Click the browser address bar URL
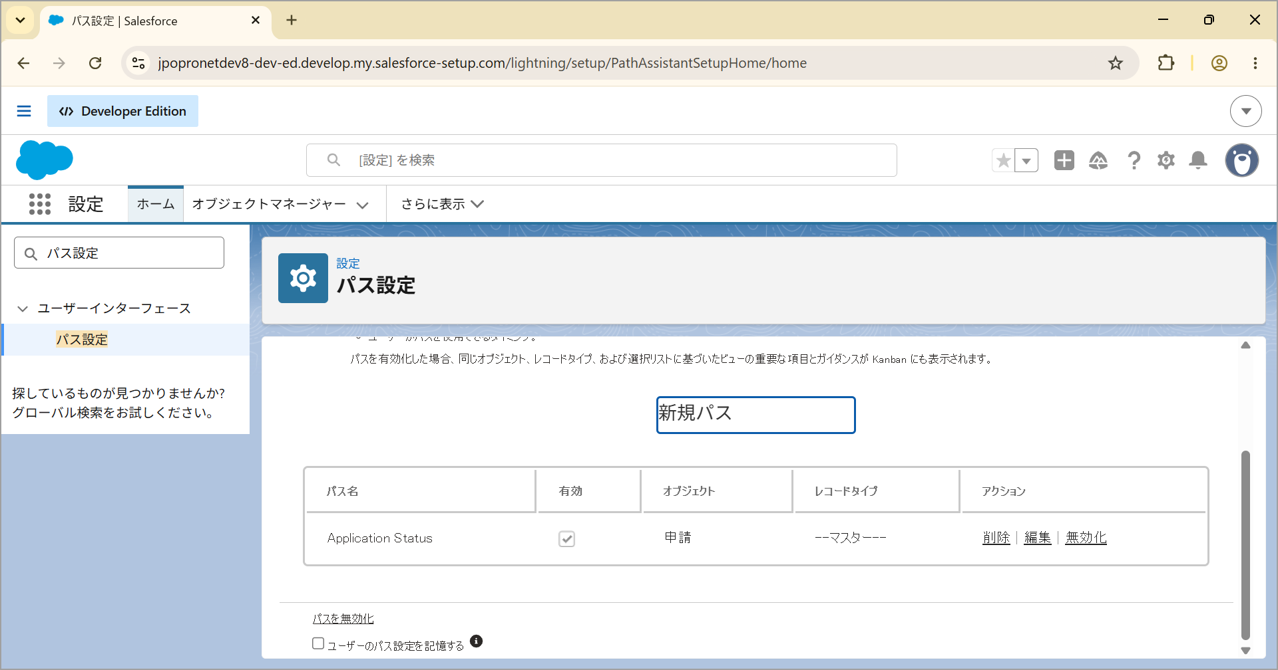Viewport: 1278px width, 670px height. coord(482,63)
